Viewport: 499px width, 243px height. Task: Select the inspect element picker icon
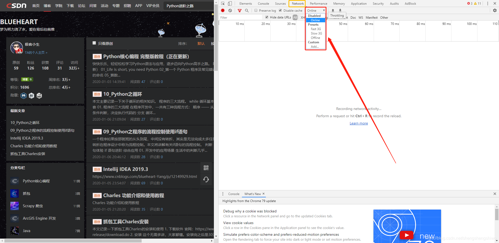[223, 3]
